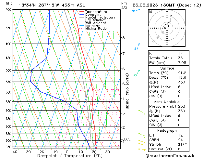Click the 950 pressure level label on the left axis
Image resolution: width=204 pixels, height=158 pixels.
(x=9, y=147)
